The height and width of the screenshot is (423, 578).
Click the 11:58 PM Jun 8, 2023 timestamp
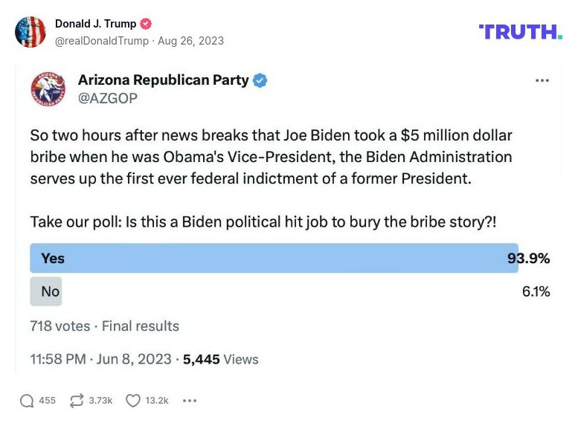point(100,359)
